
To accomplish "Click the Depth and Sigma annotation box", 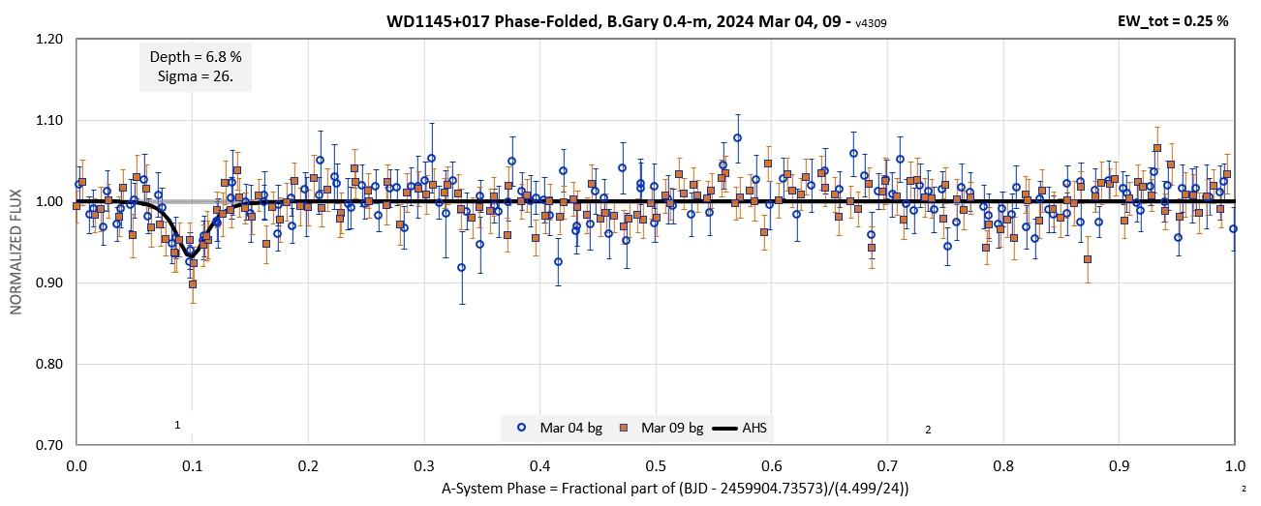I will (196, 67).
